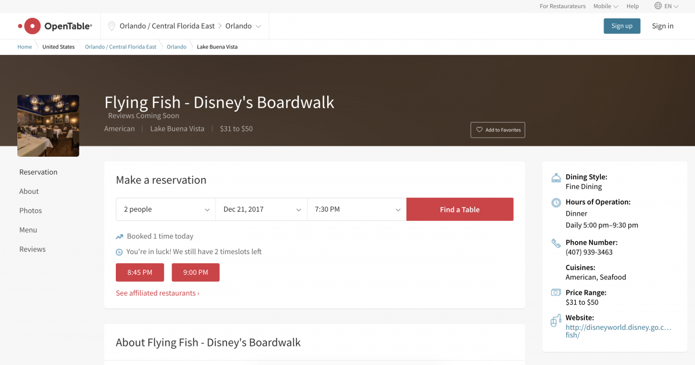
Task: Open the date dropdown showing Dec 21, 2017
Action: click(261, 209)
